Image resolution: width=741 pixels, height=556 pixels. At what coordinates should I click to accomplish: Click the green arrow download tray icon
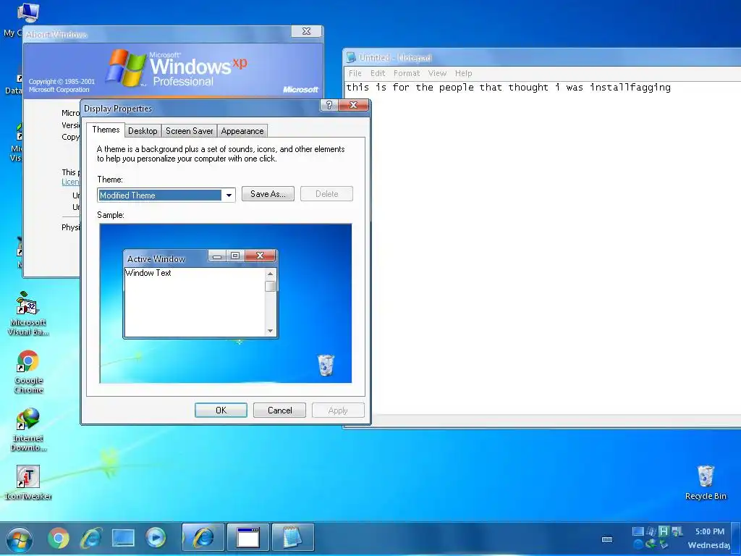click(x=651, y=544)
